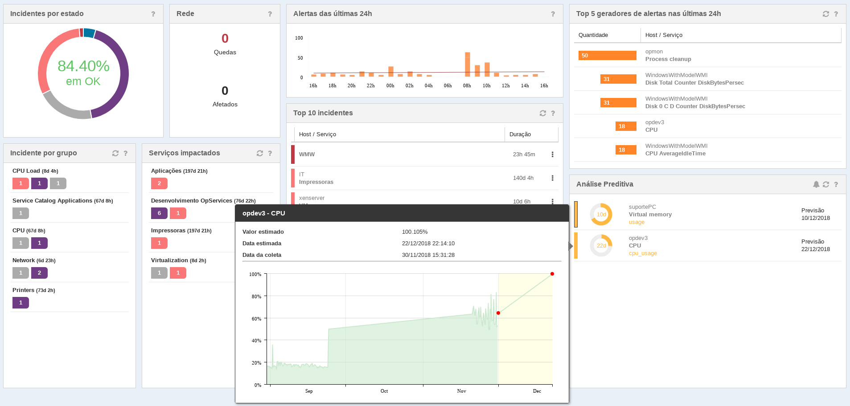Open the suportePC Virtual memory prediction
850x406 pixels.
pos(707,215)
